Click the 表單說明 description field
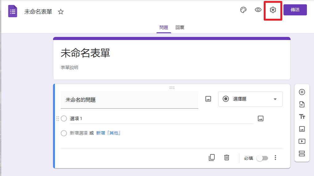This screenshot has height=176, width=314. pos(69,67)
